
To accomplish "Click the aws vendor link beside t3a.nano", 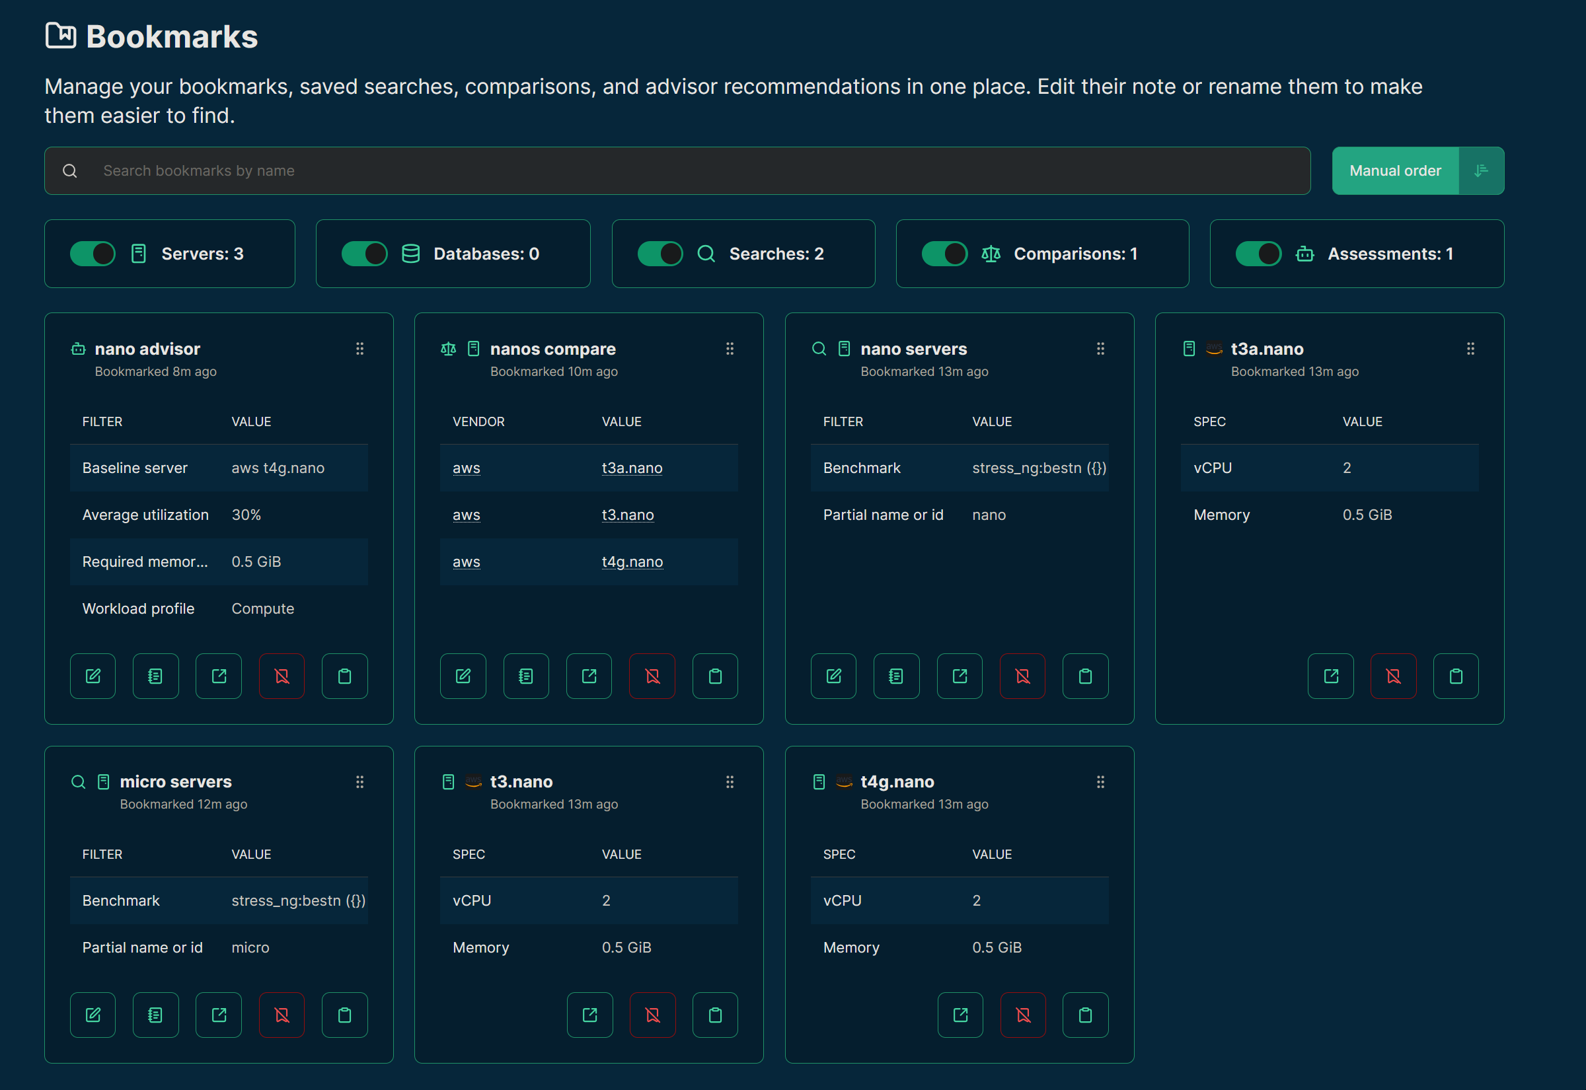I will (x=467, y=468).
